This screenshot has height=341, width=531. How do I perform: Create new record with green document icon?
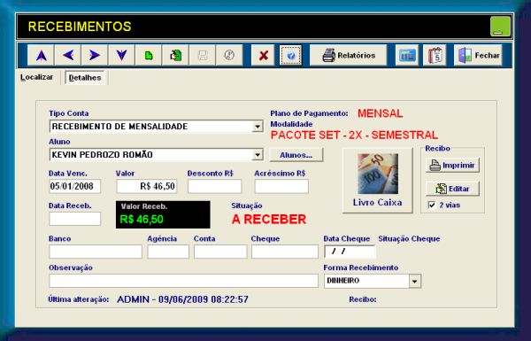coord(149,55)
